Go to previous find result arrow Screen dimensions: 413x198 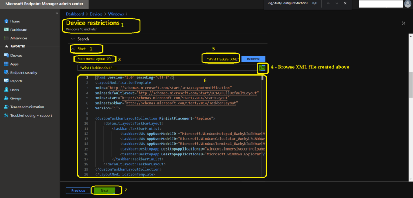point(328,3)
